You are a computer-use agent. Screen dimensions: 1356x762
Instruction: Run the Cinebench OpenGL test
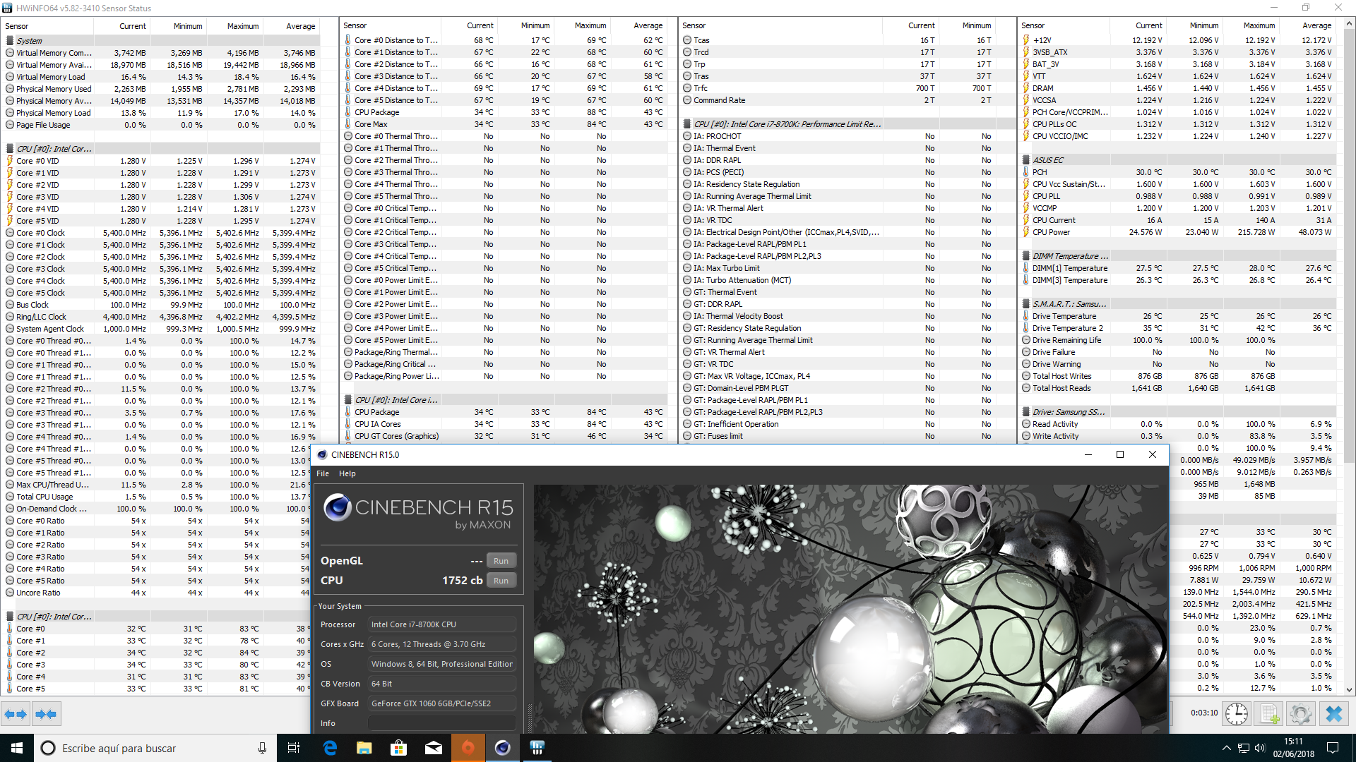501,561
